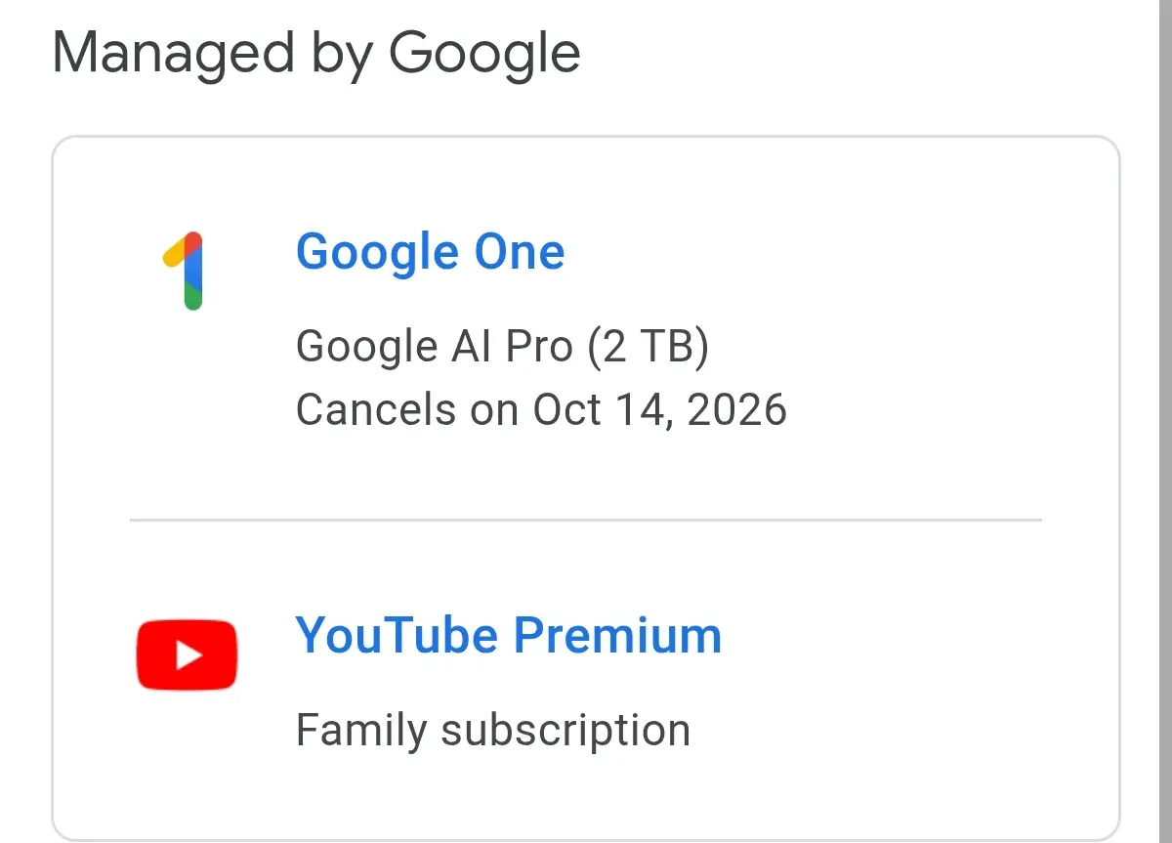Screen dimensions: 1172x843
Task: Tap the white play triangle in YouTube logo
Action: tap(188, 655)
